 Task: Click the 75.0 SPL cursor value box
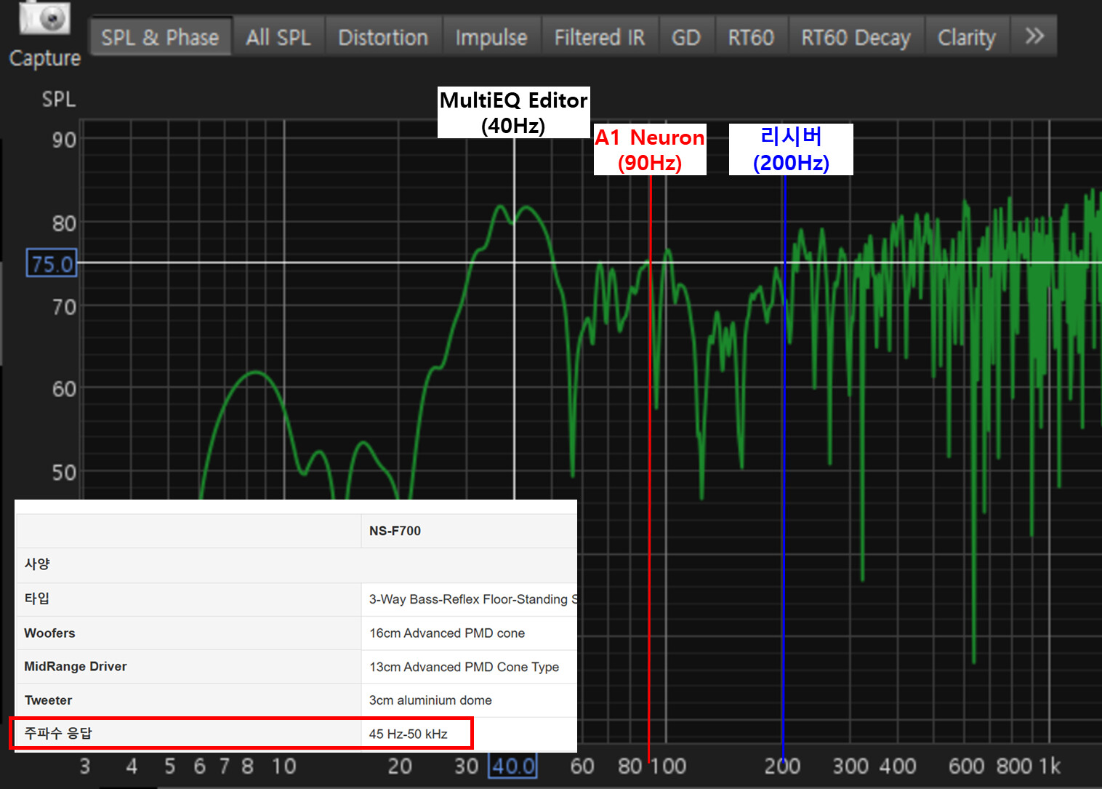(52, 263)
